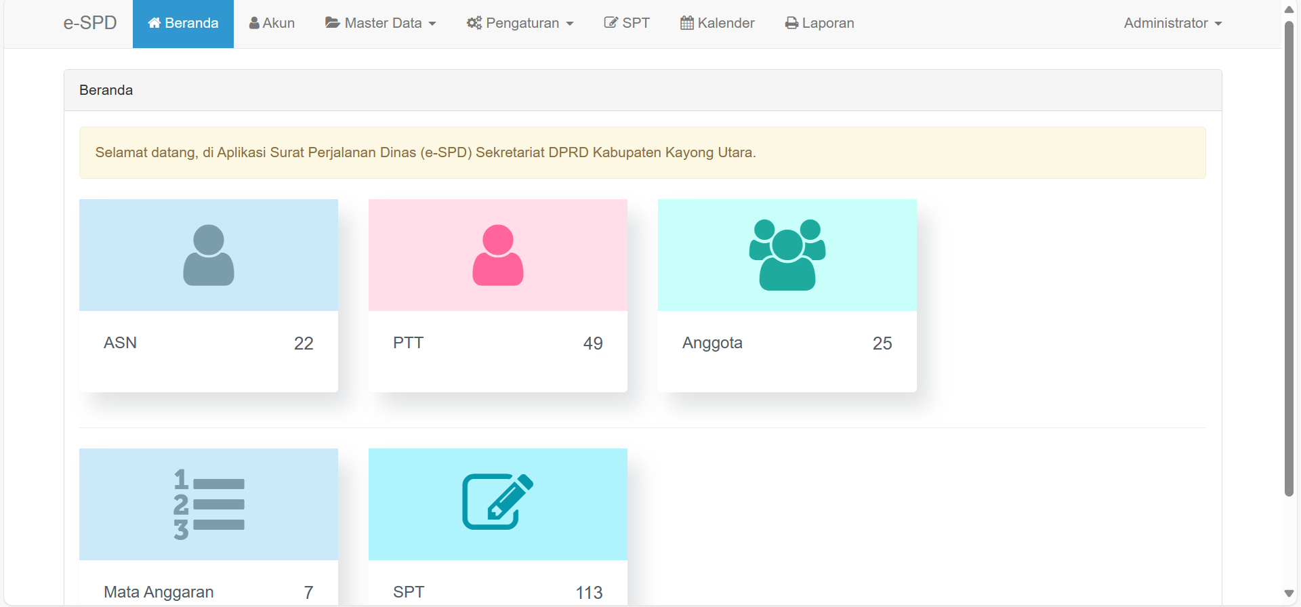
Task: Select the SPT count 113
Action: click(590, 593)
